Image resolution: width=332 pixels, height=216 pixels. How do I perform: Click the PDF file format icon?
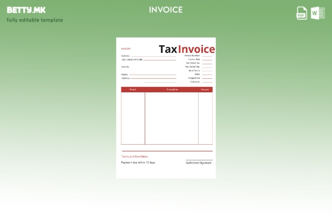tap(302, 13)
